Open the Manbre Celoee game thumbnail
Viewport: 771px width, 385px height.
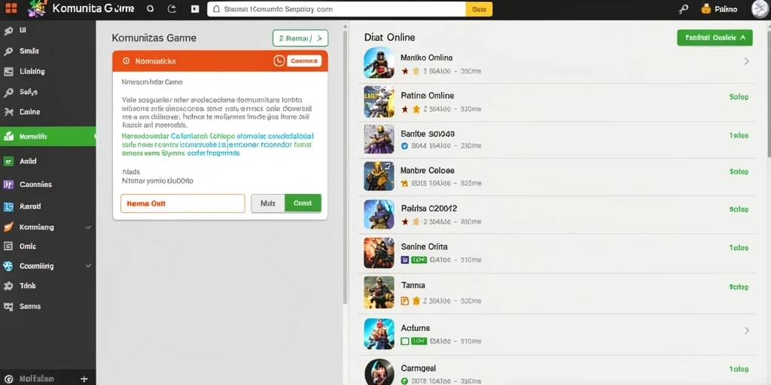point(379,176)
